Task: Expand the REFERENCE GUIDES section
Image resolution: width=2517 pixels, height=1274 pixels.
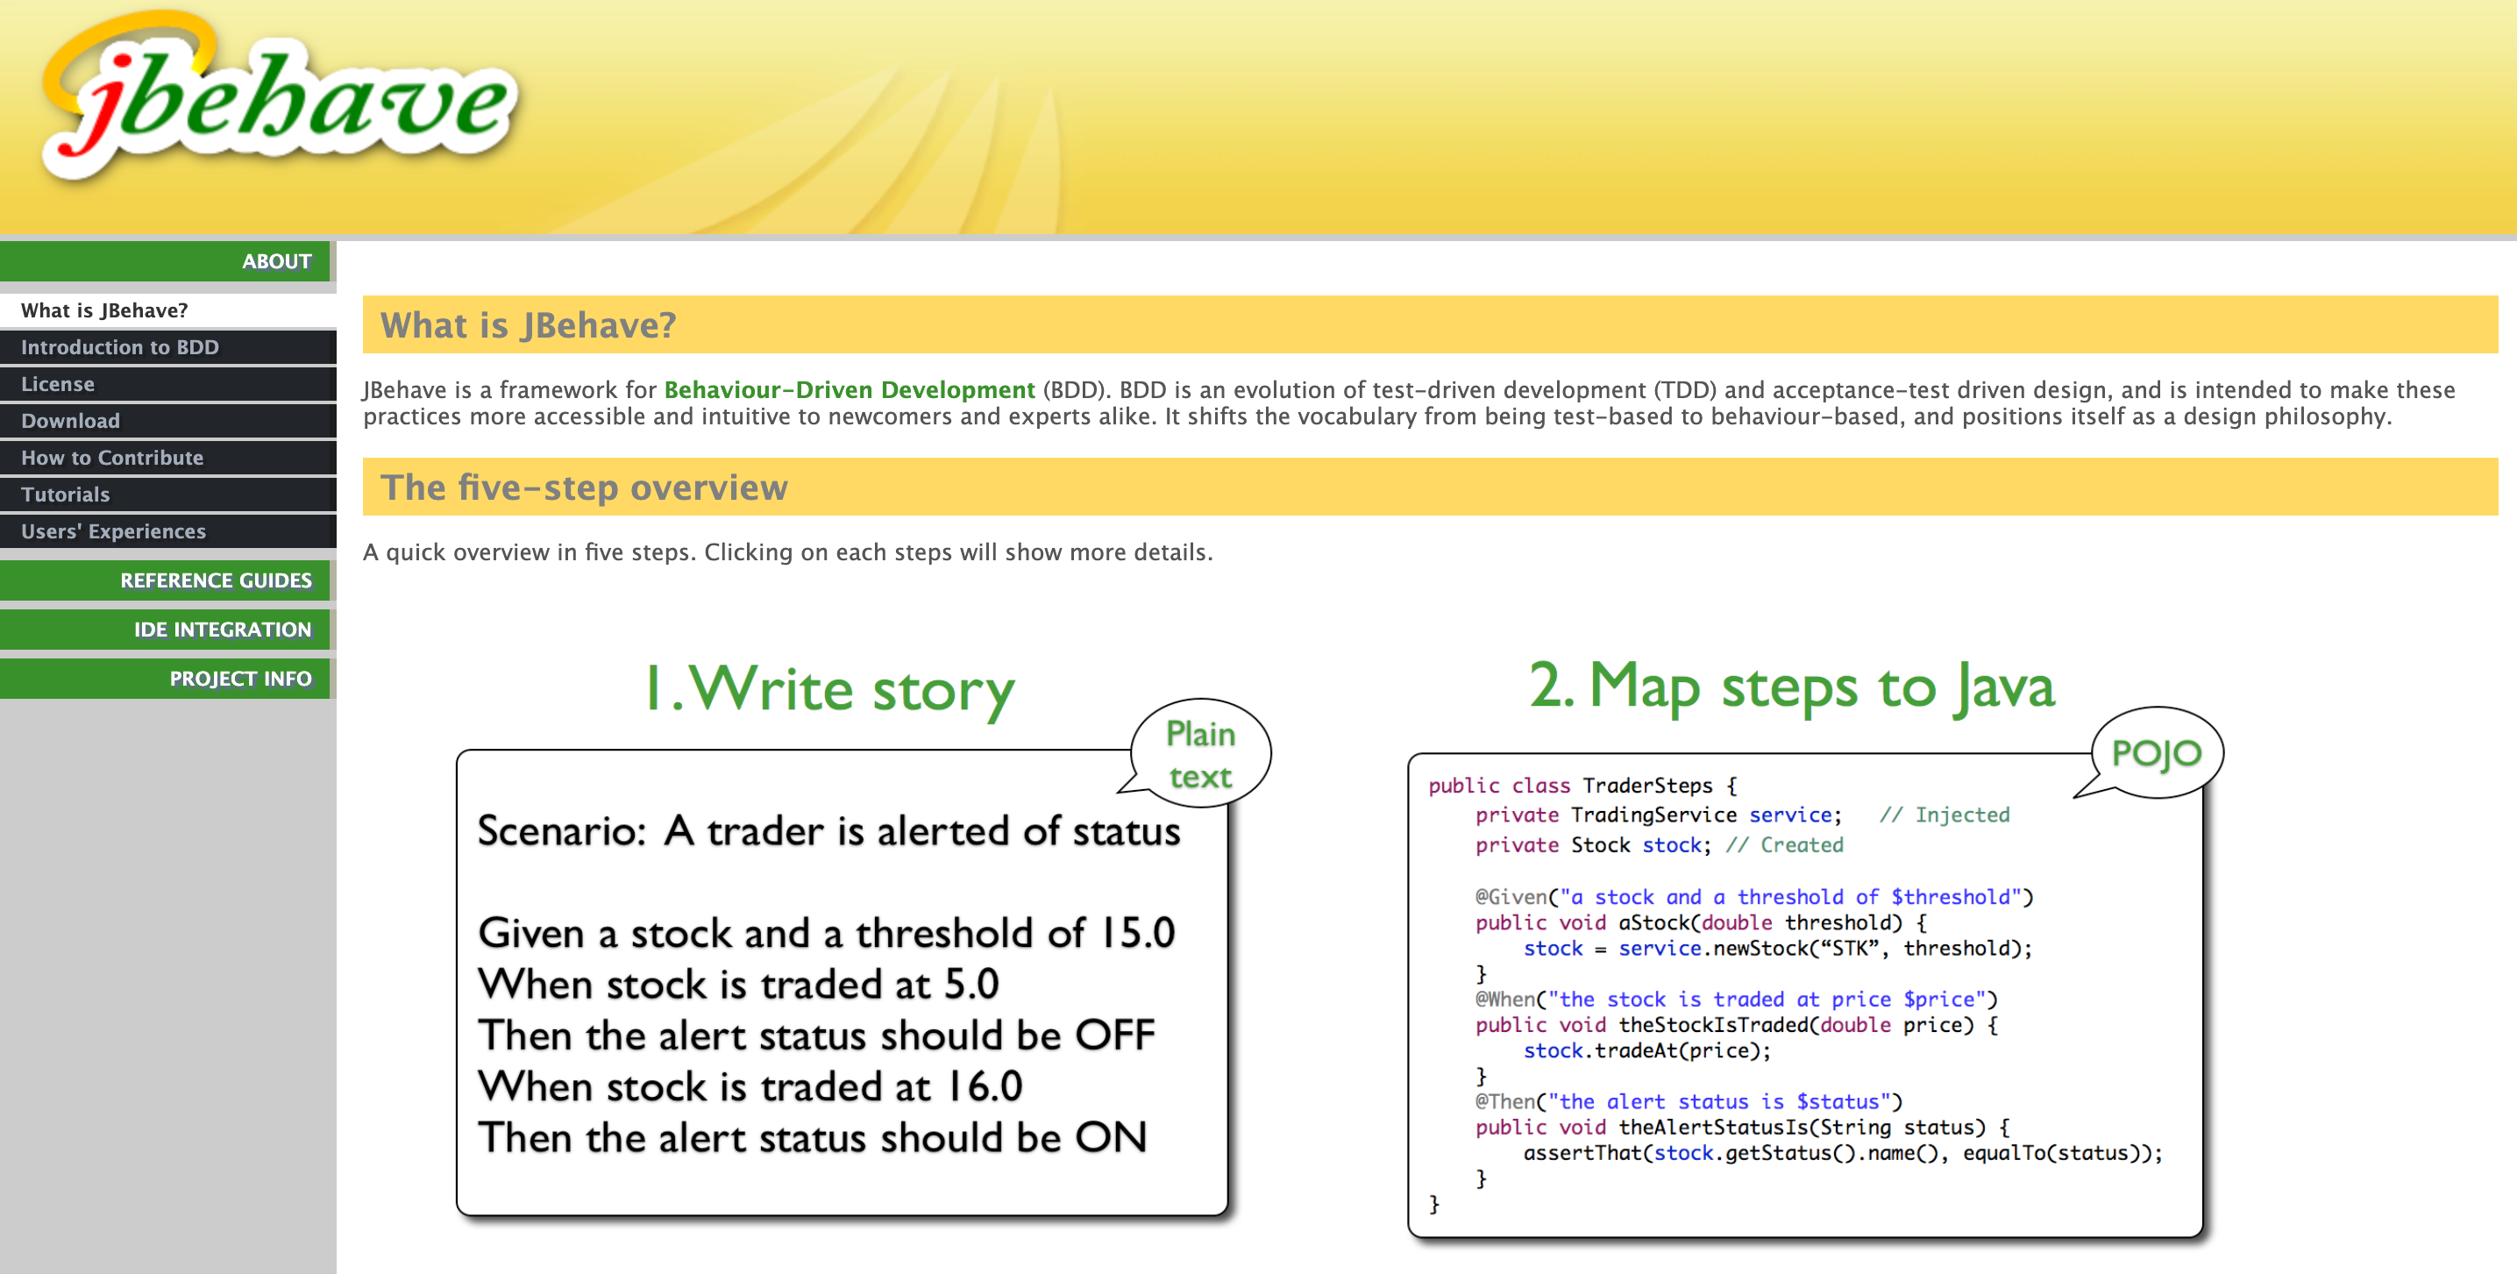Action: tap(215, 580)
